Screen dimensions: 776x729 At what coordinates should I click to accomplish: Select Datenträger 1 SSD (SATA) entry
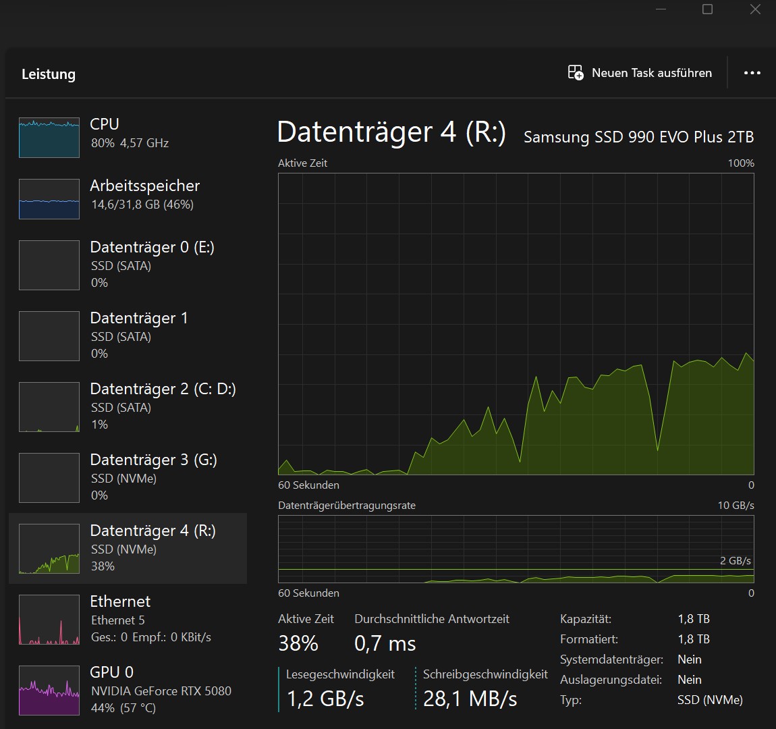[x=138, y=335]
